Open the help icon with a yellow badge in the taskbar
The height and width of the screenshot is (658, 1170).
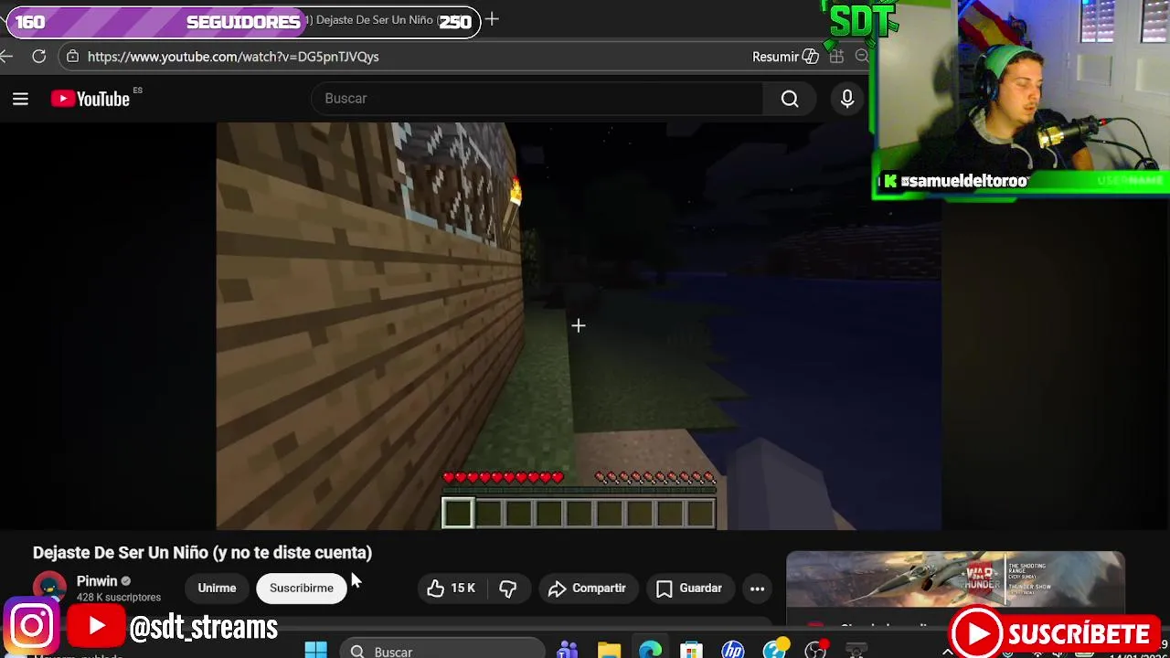tap(774, 651)
